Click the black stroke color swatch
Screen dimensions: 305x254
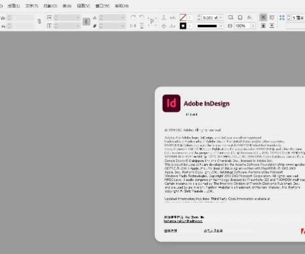pos(183,25)
